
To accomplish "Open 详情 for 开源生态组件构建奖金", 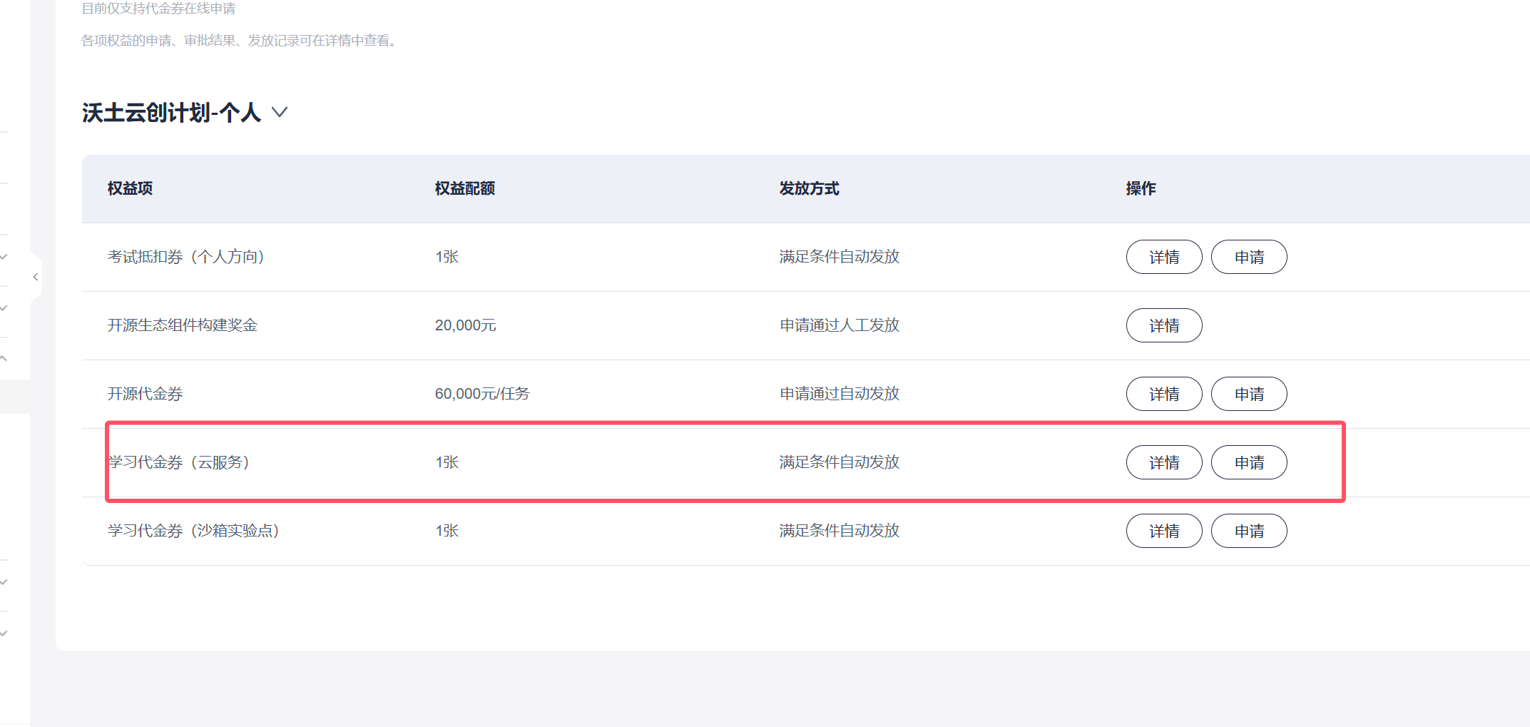I will click(1163, 325).
